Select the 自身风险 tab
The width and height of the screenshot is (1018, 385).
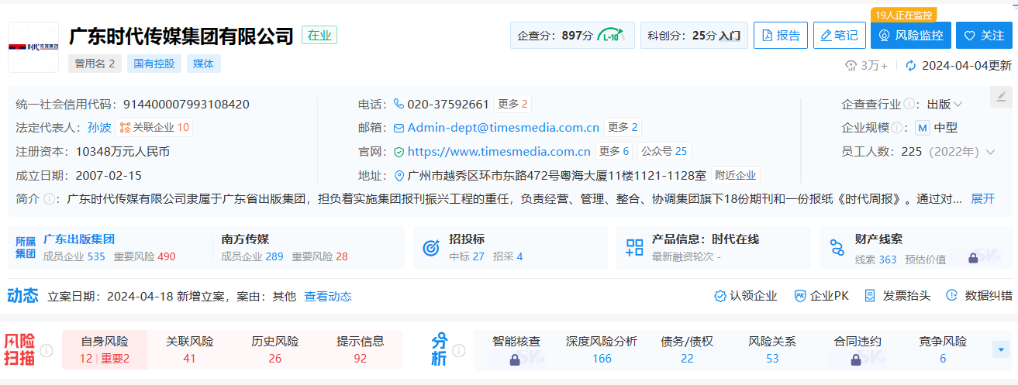click(x=104, y=349)
